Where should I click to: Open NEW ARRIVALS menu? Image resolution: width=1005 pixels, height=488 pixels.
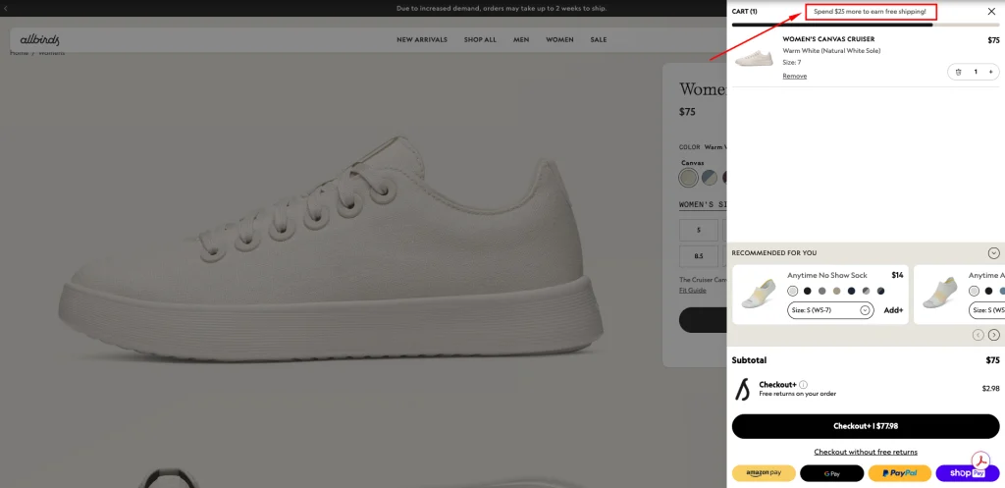point(422,39)
